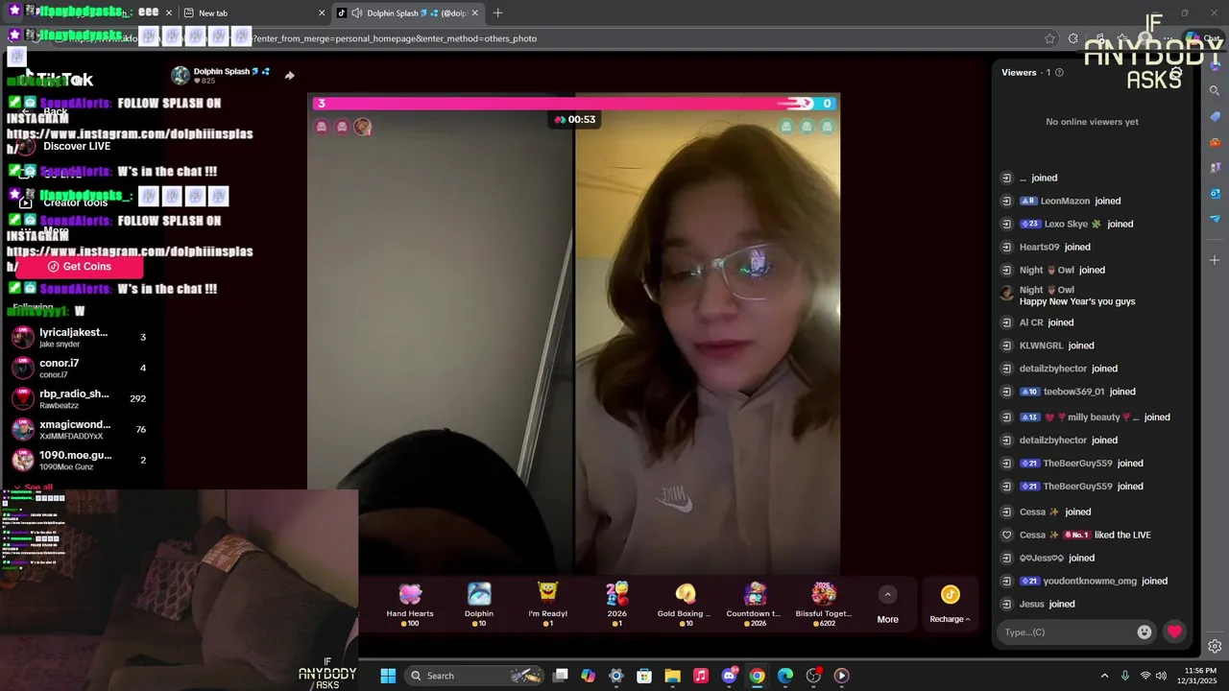Close the New tab browser tab
1229x691 pixels.
pyautogui.click(x=322, y=13)
